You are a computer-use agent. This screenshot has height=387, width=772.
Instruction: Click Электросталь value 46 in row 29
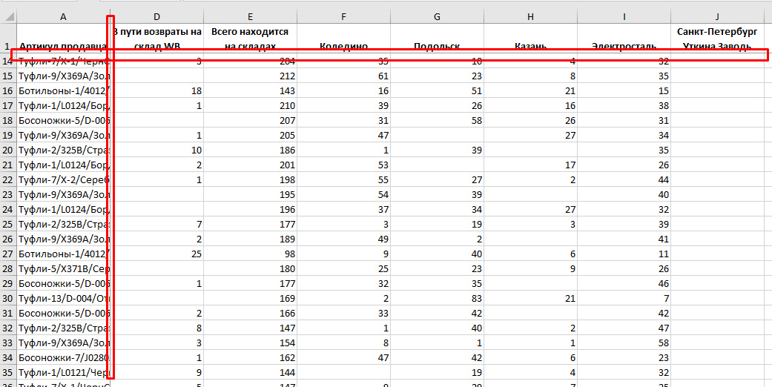tap(624, 282)
